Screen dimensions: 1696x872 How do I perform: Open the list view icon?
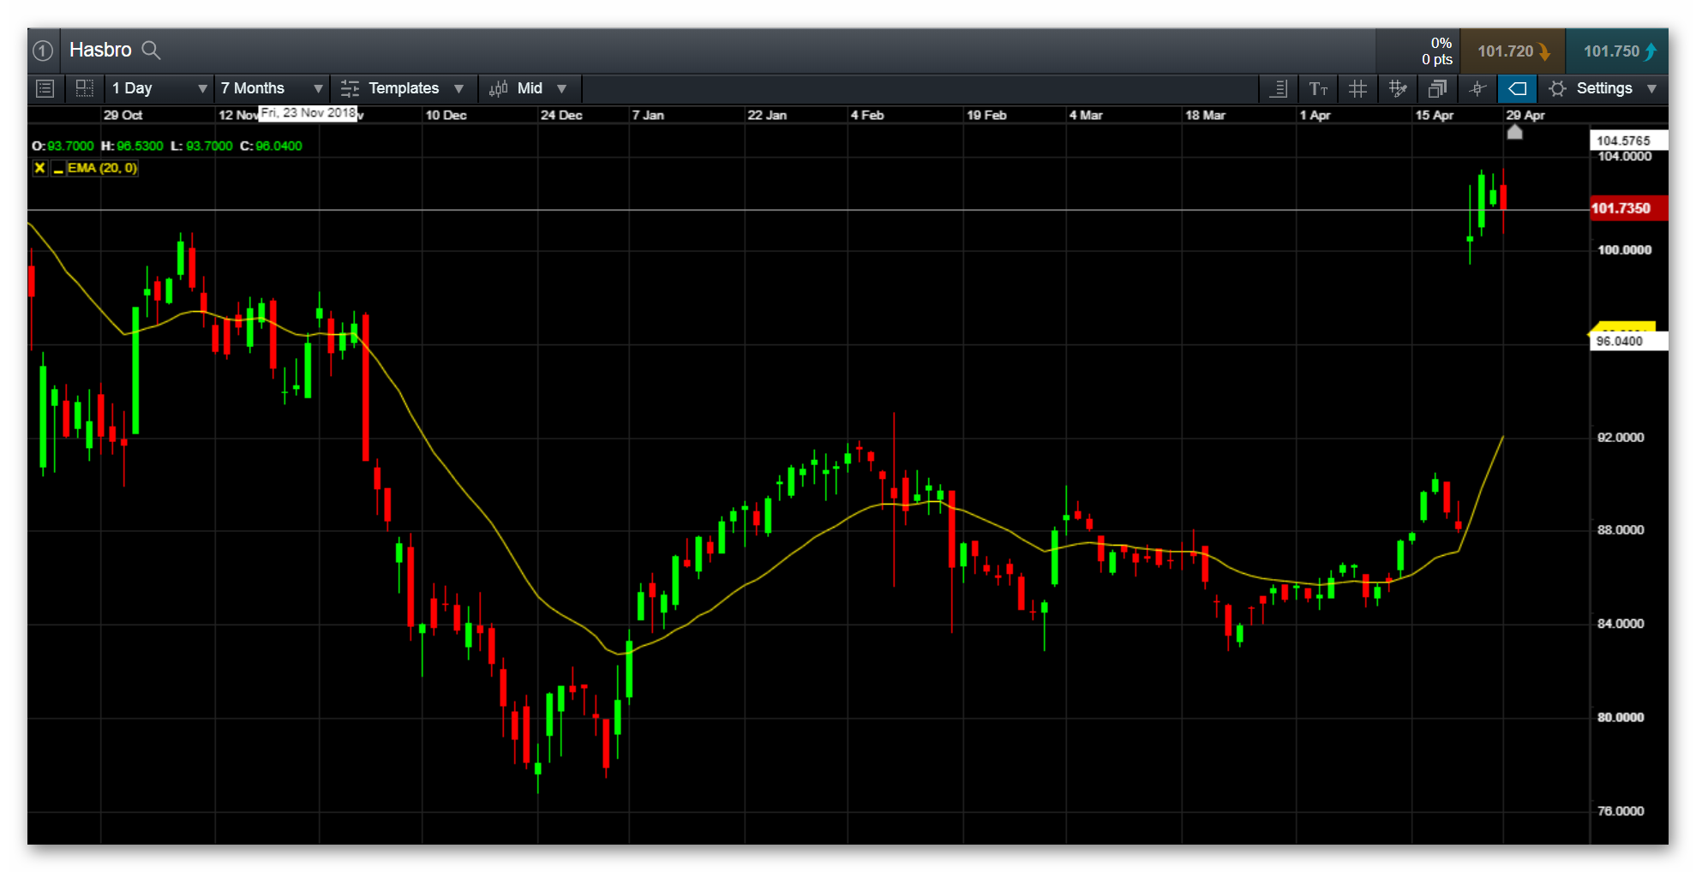click(x=45, y=88)
